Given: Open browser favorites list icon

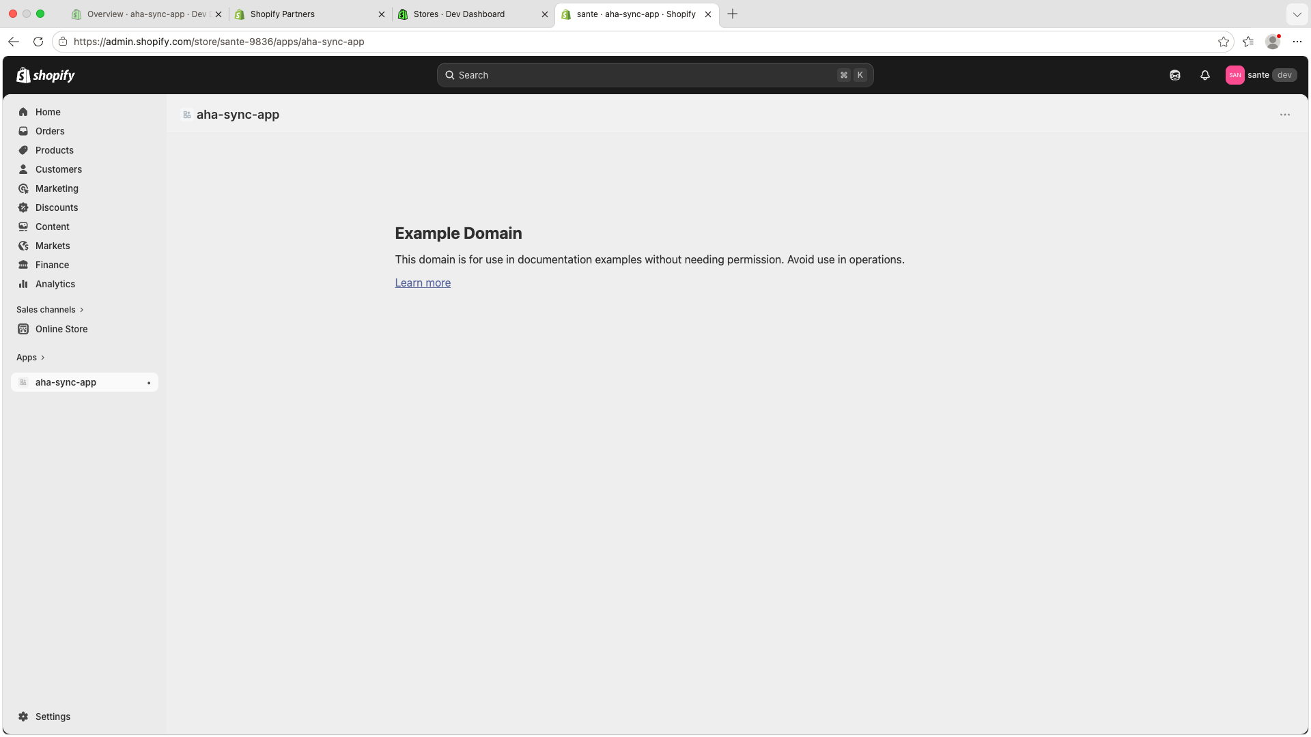Looking at the screenshot, I should 1248,42.
